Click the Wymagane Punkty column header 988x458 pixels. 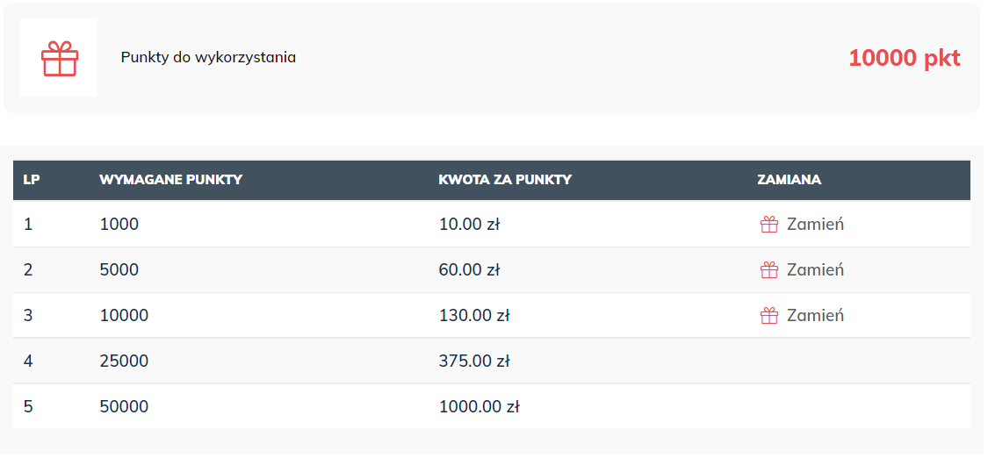(170, 180)
